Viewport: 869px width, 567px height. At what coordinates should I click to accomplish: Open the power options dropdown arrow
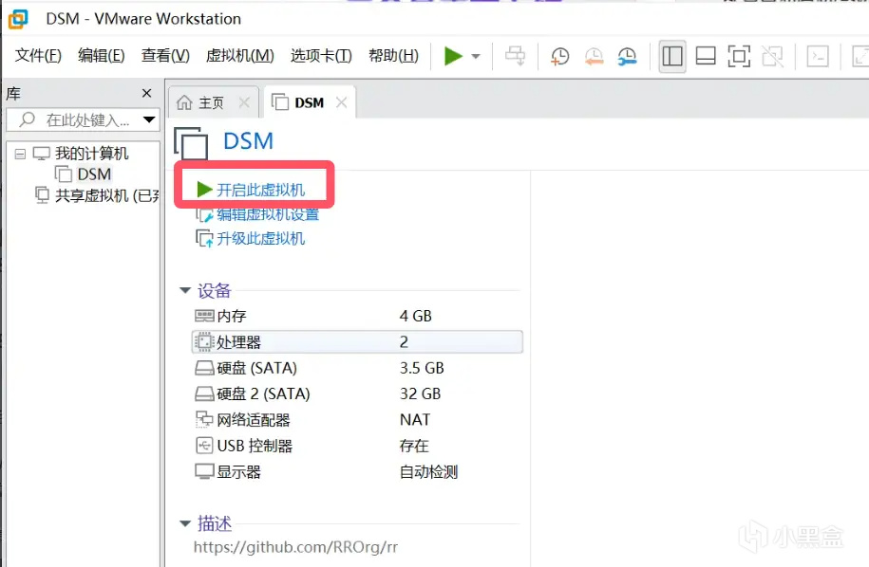(x=476, y=56)
